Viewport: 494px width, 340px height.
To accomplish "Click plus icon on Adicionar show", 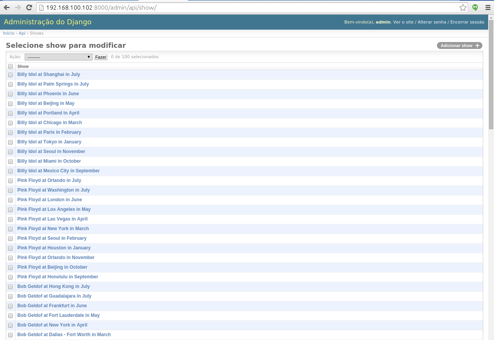I will (x=477, y=45).
